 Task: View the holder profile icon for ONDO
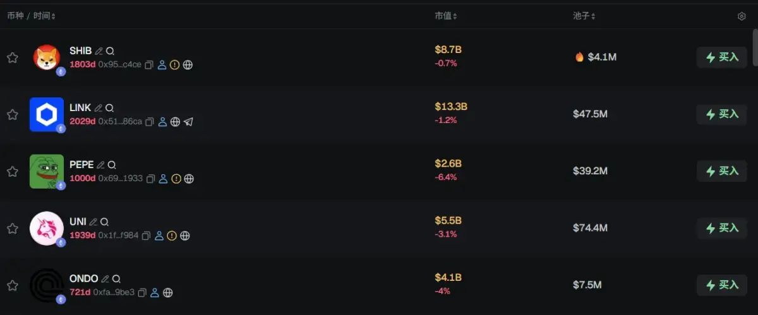(x=155, y=292)
